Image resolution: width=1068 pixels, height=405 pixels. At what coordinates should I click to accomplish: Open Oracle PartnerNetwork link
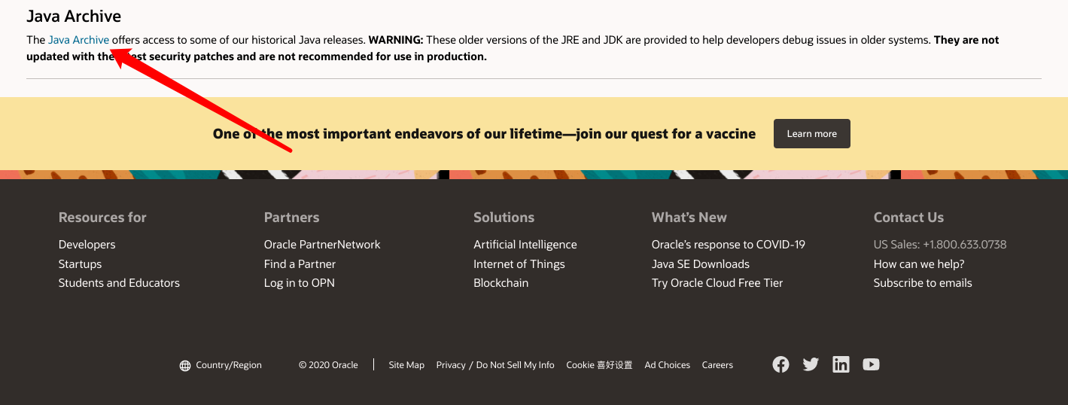[322, 245]
